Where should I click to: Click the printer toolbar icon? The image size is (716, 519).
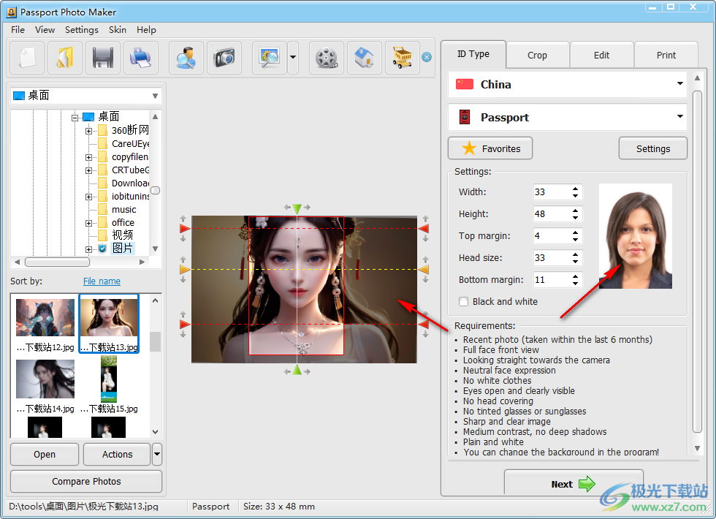(x=140, y=58)
